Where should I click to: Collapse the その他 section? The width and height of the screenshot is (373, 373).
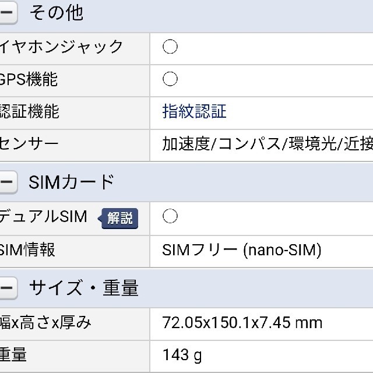pos(8,13)
